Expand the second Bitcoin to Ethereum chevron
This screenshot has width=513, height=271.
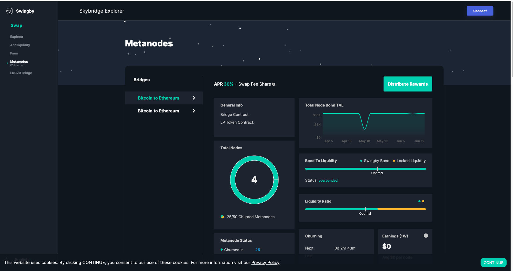[x=194, y=111]
